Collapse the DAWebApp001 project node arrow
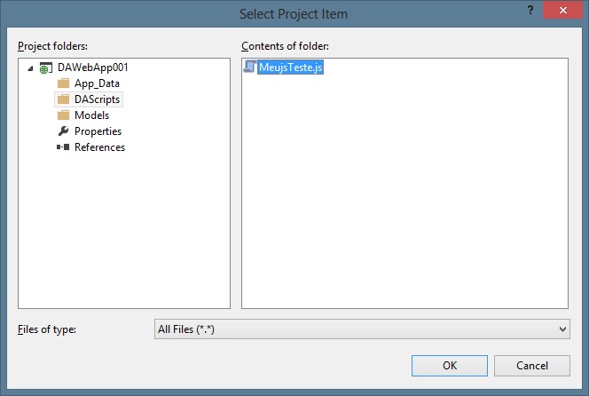This screenshot has height=396, width=589. 31,68
